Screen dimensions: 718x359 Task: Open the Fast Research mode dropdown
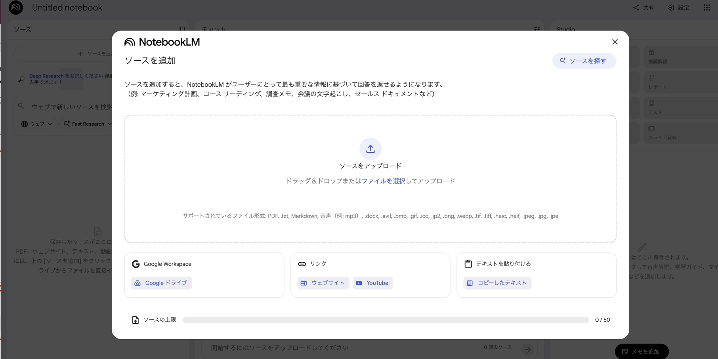click(x=88, y=124)
